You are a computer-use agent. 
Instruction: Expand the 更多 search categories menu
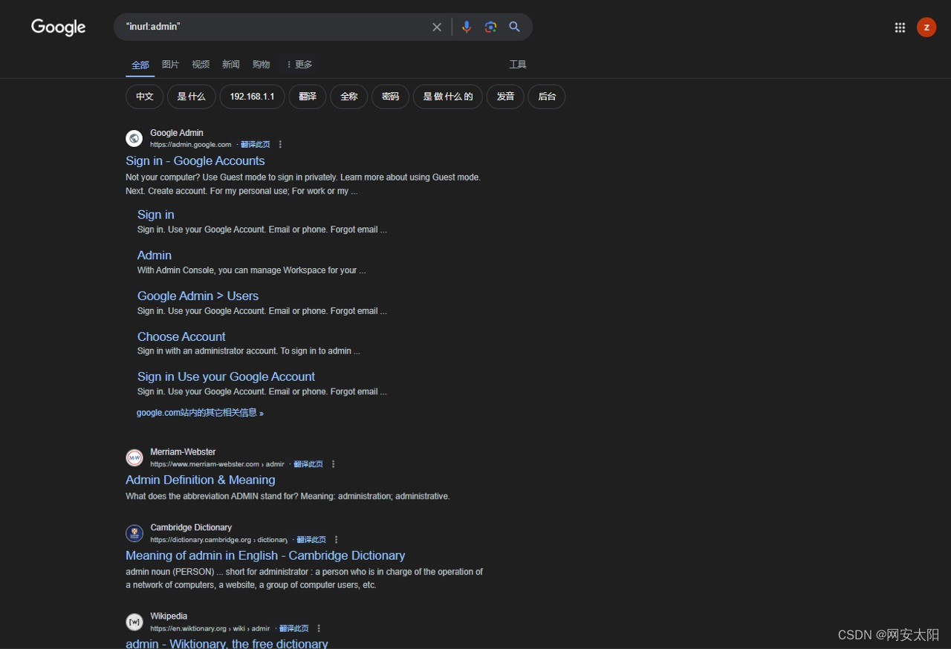click(x=299, y=65)
